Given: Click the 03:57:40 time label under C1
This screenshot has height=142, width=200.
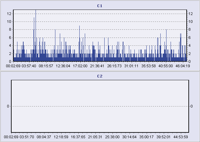Looking at the screenshot, I should click(29, 66).
